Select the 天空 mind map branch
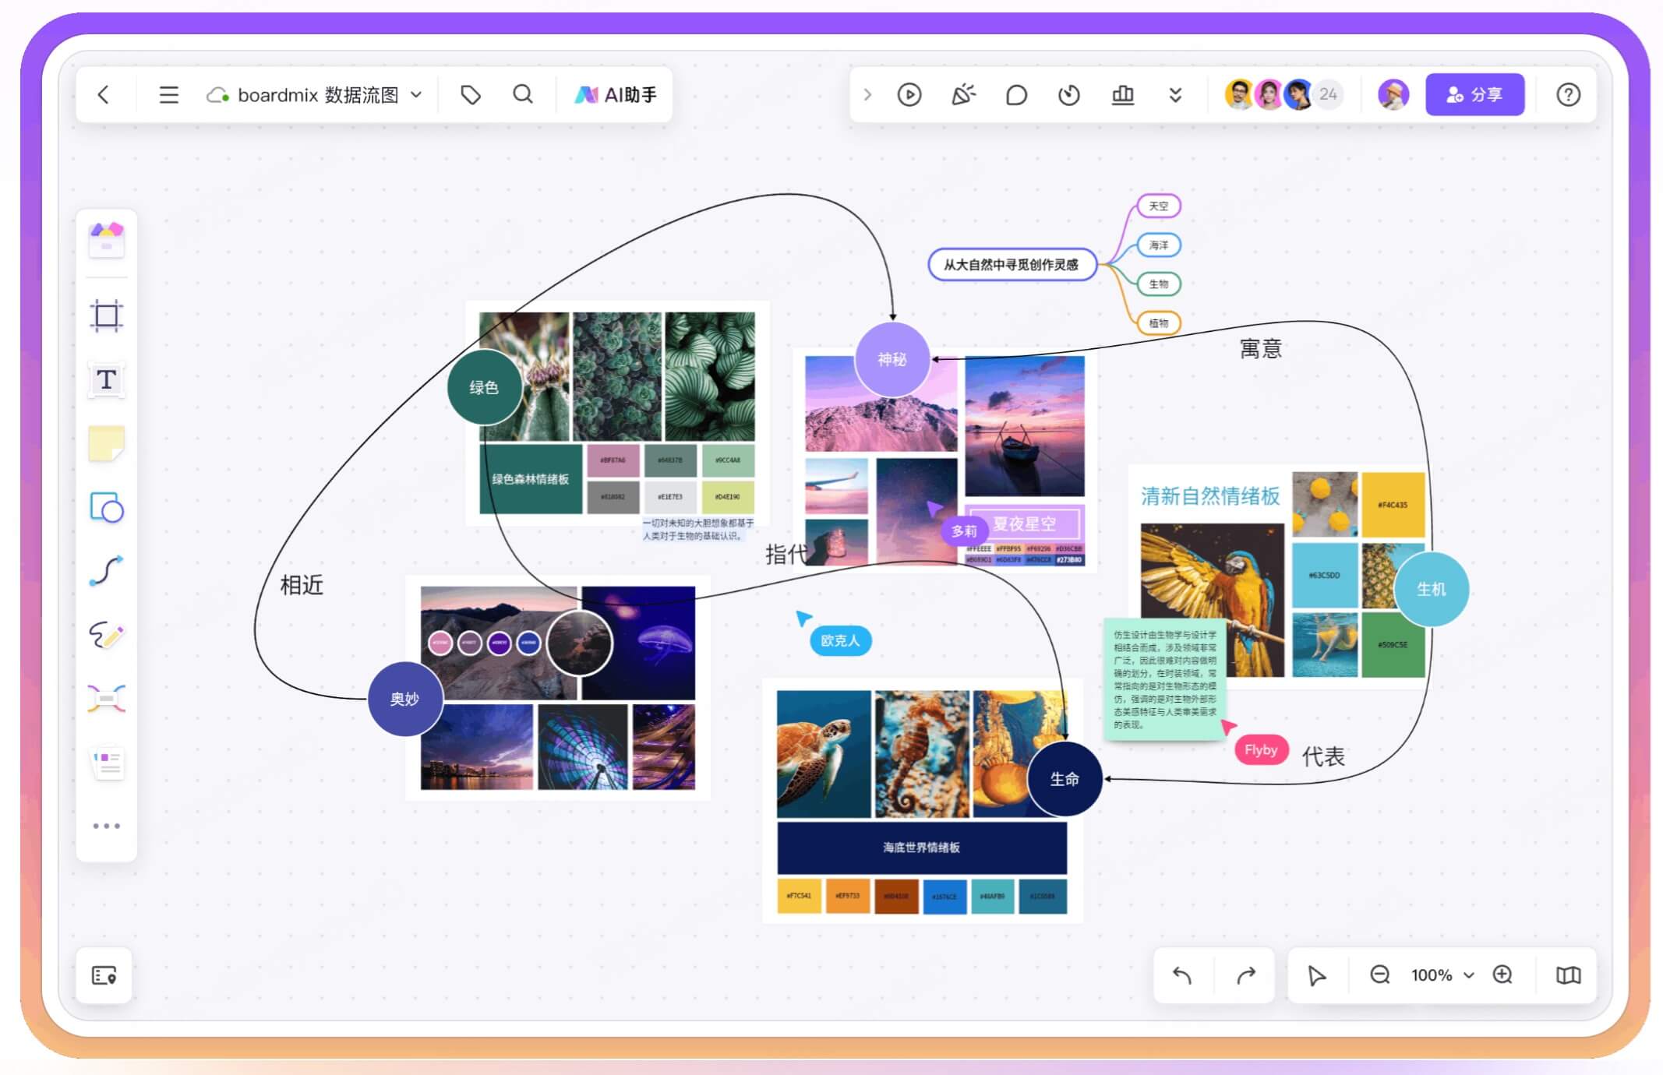Viewport: 1663px width, 1075px height. coord(1159,206)
